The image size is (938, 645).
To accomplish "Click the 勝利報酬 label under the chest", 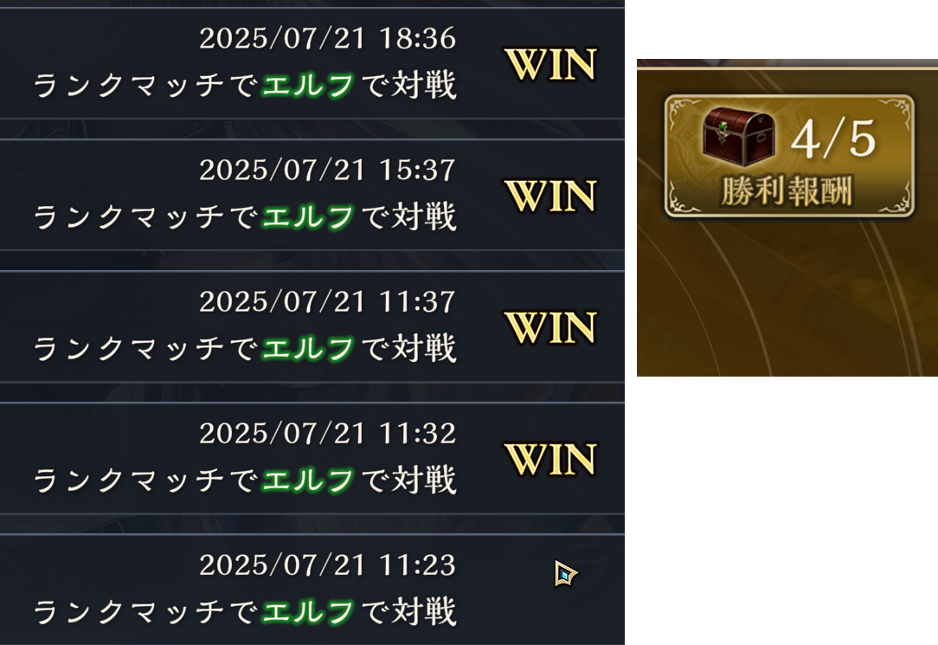I will (x=787, y=191).
